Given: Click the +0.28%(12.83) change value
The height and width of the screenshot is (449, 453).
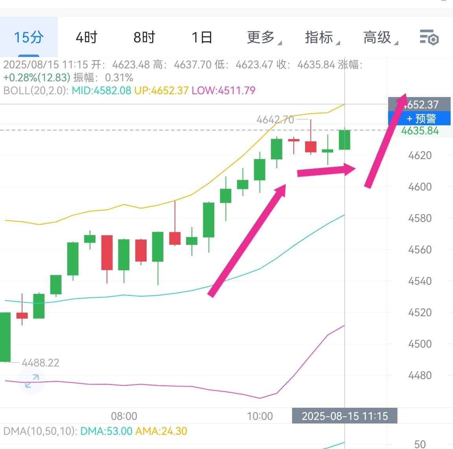Looking at the screenshot, I should [x=37, y=78].
